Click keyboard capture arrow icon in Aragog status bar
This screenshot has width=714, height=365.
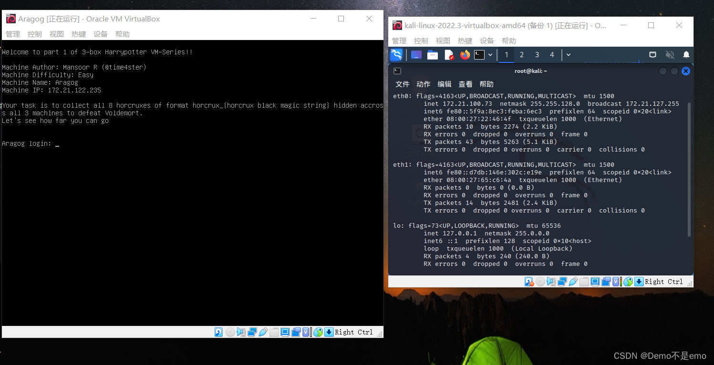(329, 332)
